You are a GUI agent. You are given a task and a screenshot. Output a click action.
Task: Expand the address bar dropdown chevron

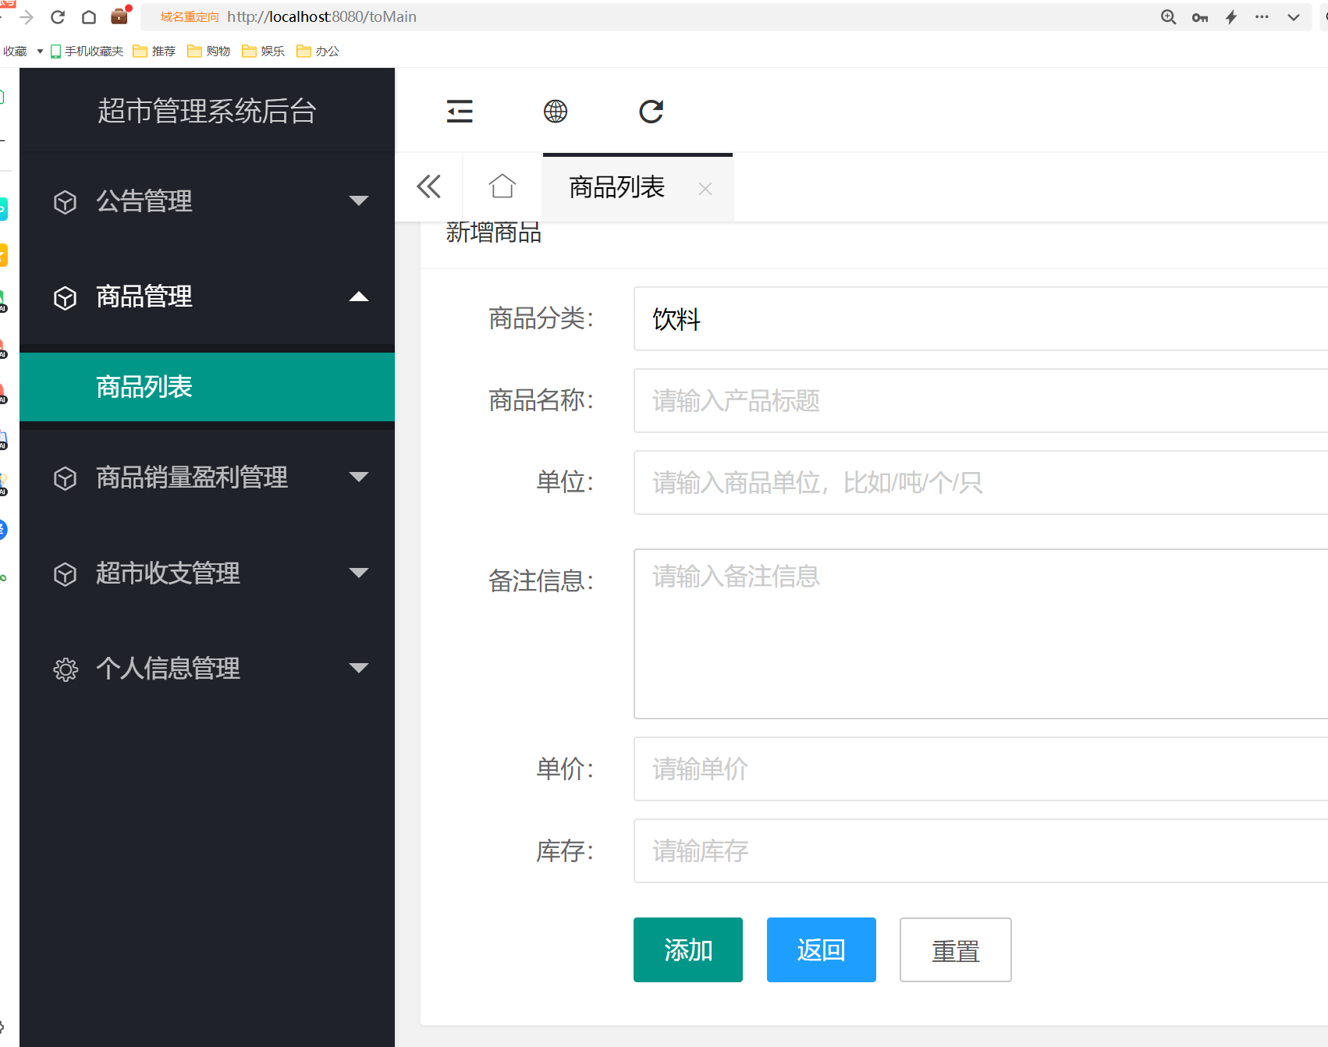(x=1294, y=17)
